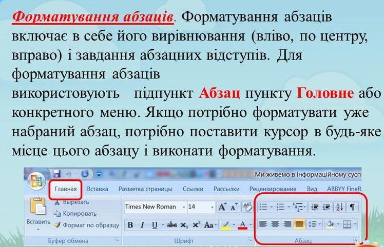Expand the Вставить paste options arrow
Screen dimensions: 384x247
38,230
